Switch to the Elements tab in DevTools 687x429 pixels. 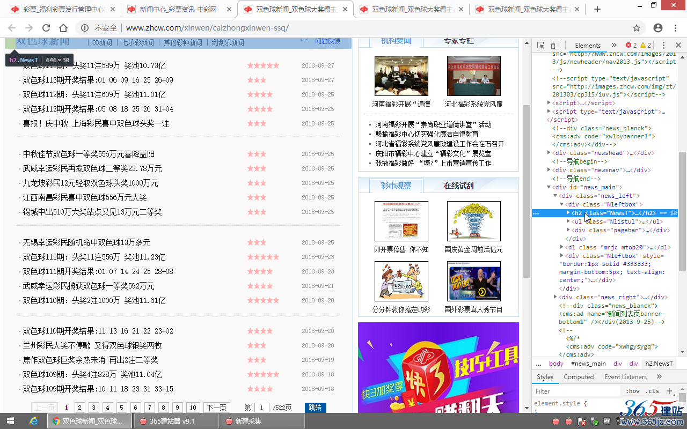pos(588,45)
